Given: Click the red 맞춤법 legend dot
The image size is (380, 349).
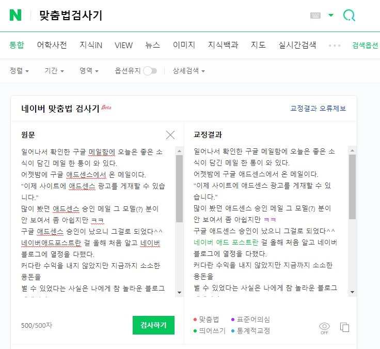Looking at the screenshot, I should tap(195, 320).
